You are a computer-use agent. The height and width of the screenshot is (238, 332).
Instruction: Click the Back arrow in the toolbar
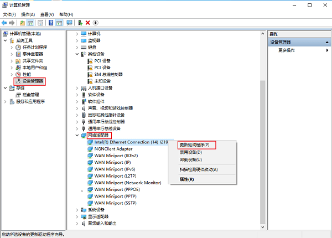click(4, 23)
